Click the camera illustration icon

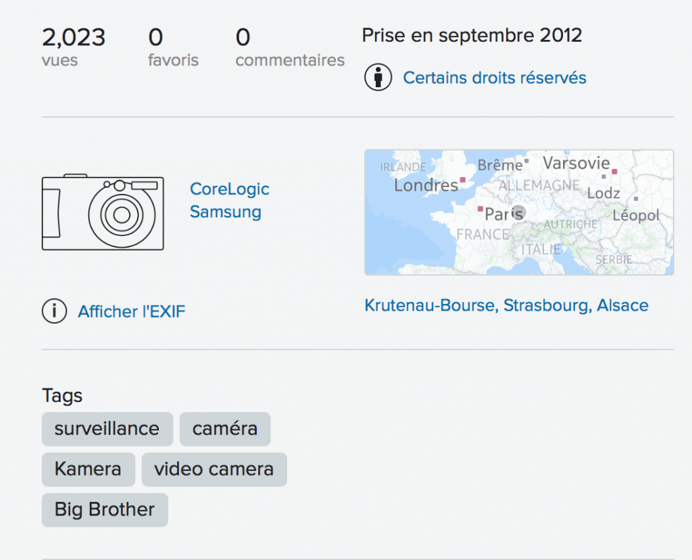point(103,212)
